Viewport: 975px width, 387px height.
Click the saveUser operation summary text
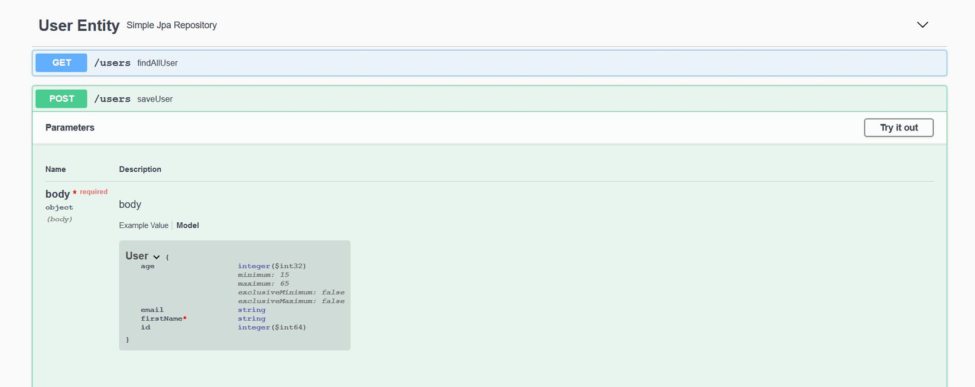click(155, 99)
